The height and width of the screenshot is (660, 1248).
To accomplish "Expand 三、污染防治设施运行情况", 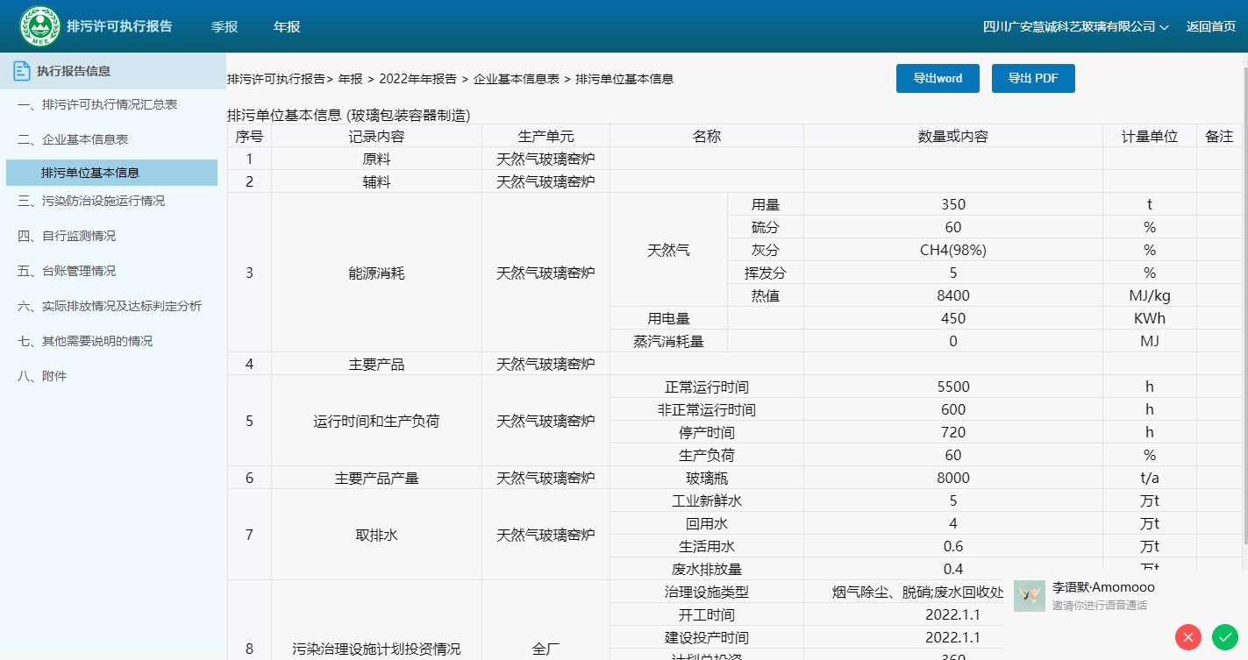I will [x=91, y=202].
